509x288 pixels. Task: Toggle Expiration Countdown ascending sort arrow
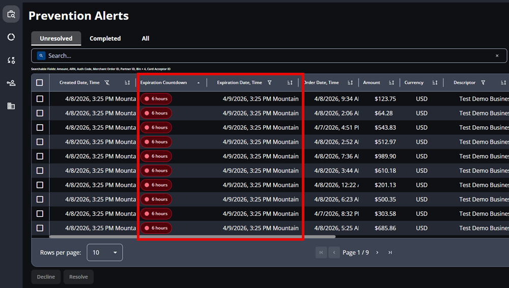[199, 82]
